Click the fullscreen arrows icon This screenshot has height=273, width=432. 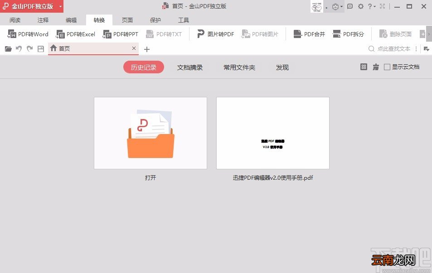pos(383,6)
